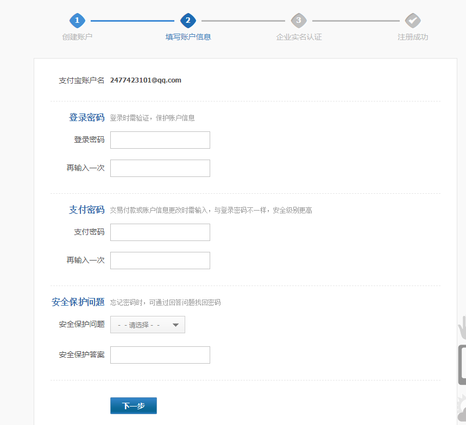The height and width of the screenshot is (425, 466).
Task: Click the 安全保护答案 input field
Action: point(160,355)
